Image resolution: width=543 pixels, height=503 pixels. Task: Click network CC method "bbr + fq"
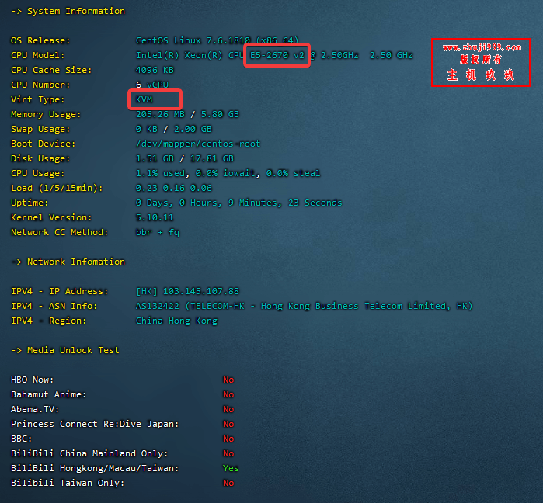158,232
